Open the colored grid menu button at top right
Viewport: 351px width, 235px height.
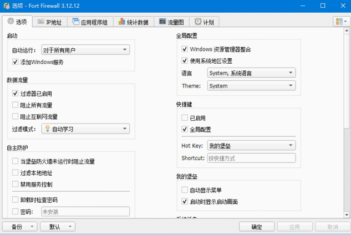341,22
